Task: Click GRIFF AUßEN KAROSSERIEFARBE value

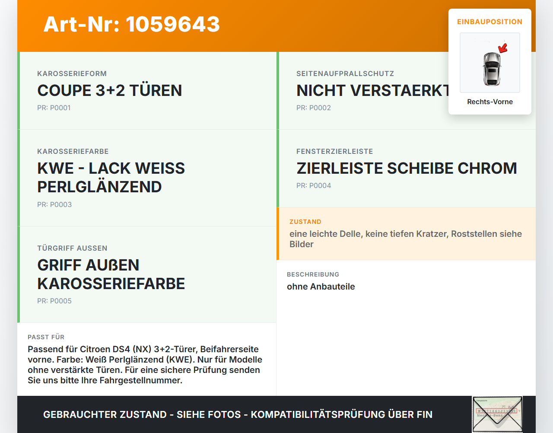Action: coord(111,274)
